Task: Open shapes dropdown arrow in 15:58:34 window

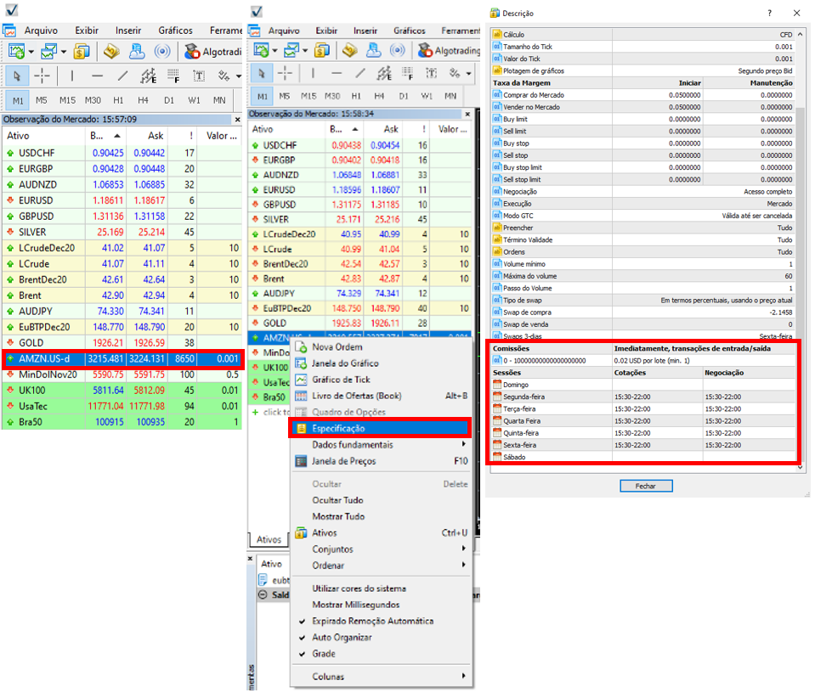Action: coord(469,73)
